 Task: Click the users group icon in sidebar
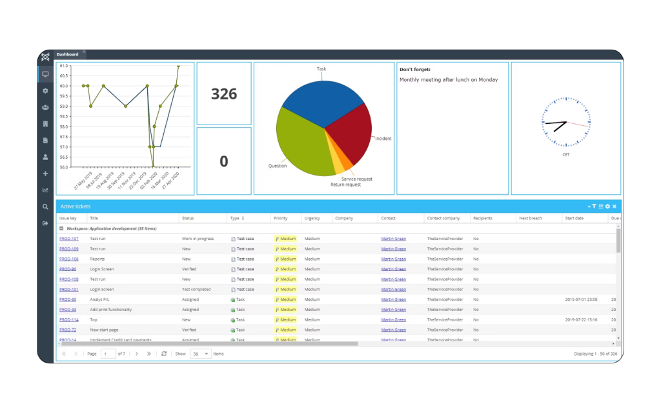45,107
